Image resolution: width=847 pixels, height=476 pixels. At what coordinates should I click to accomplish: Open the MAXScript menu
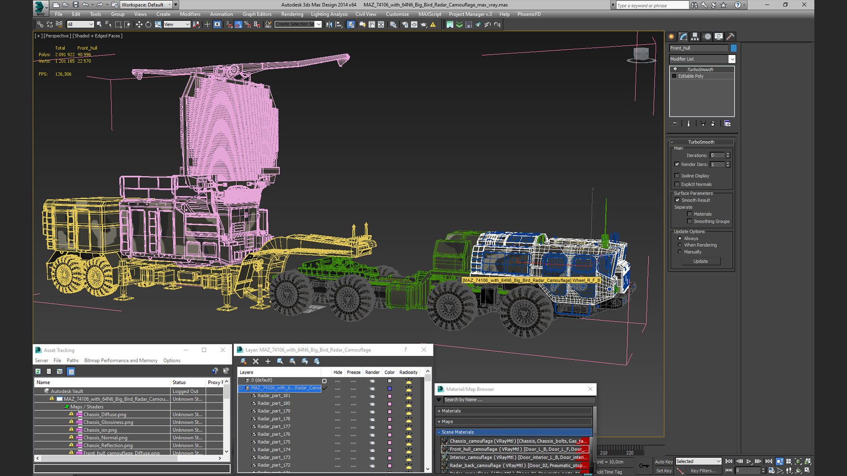(x=430, y=14)
